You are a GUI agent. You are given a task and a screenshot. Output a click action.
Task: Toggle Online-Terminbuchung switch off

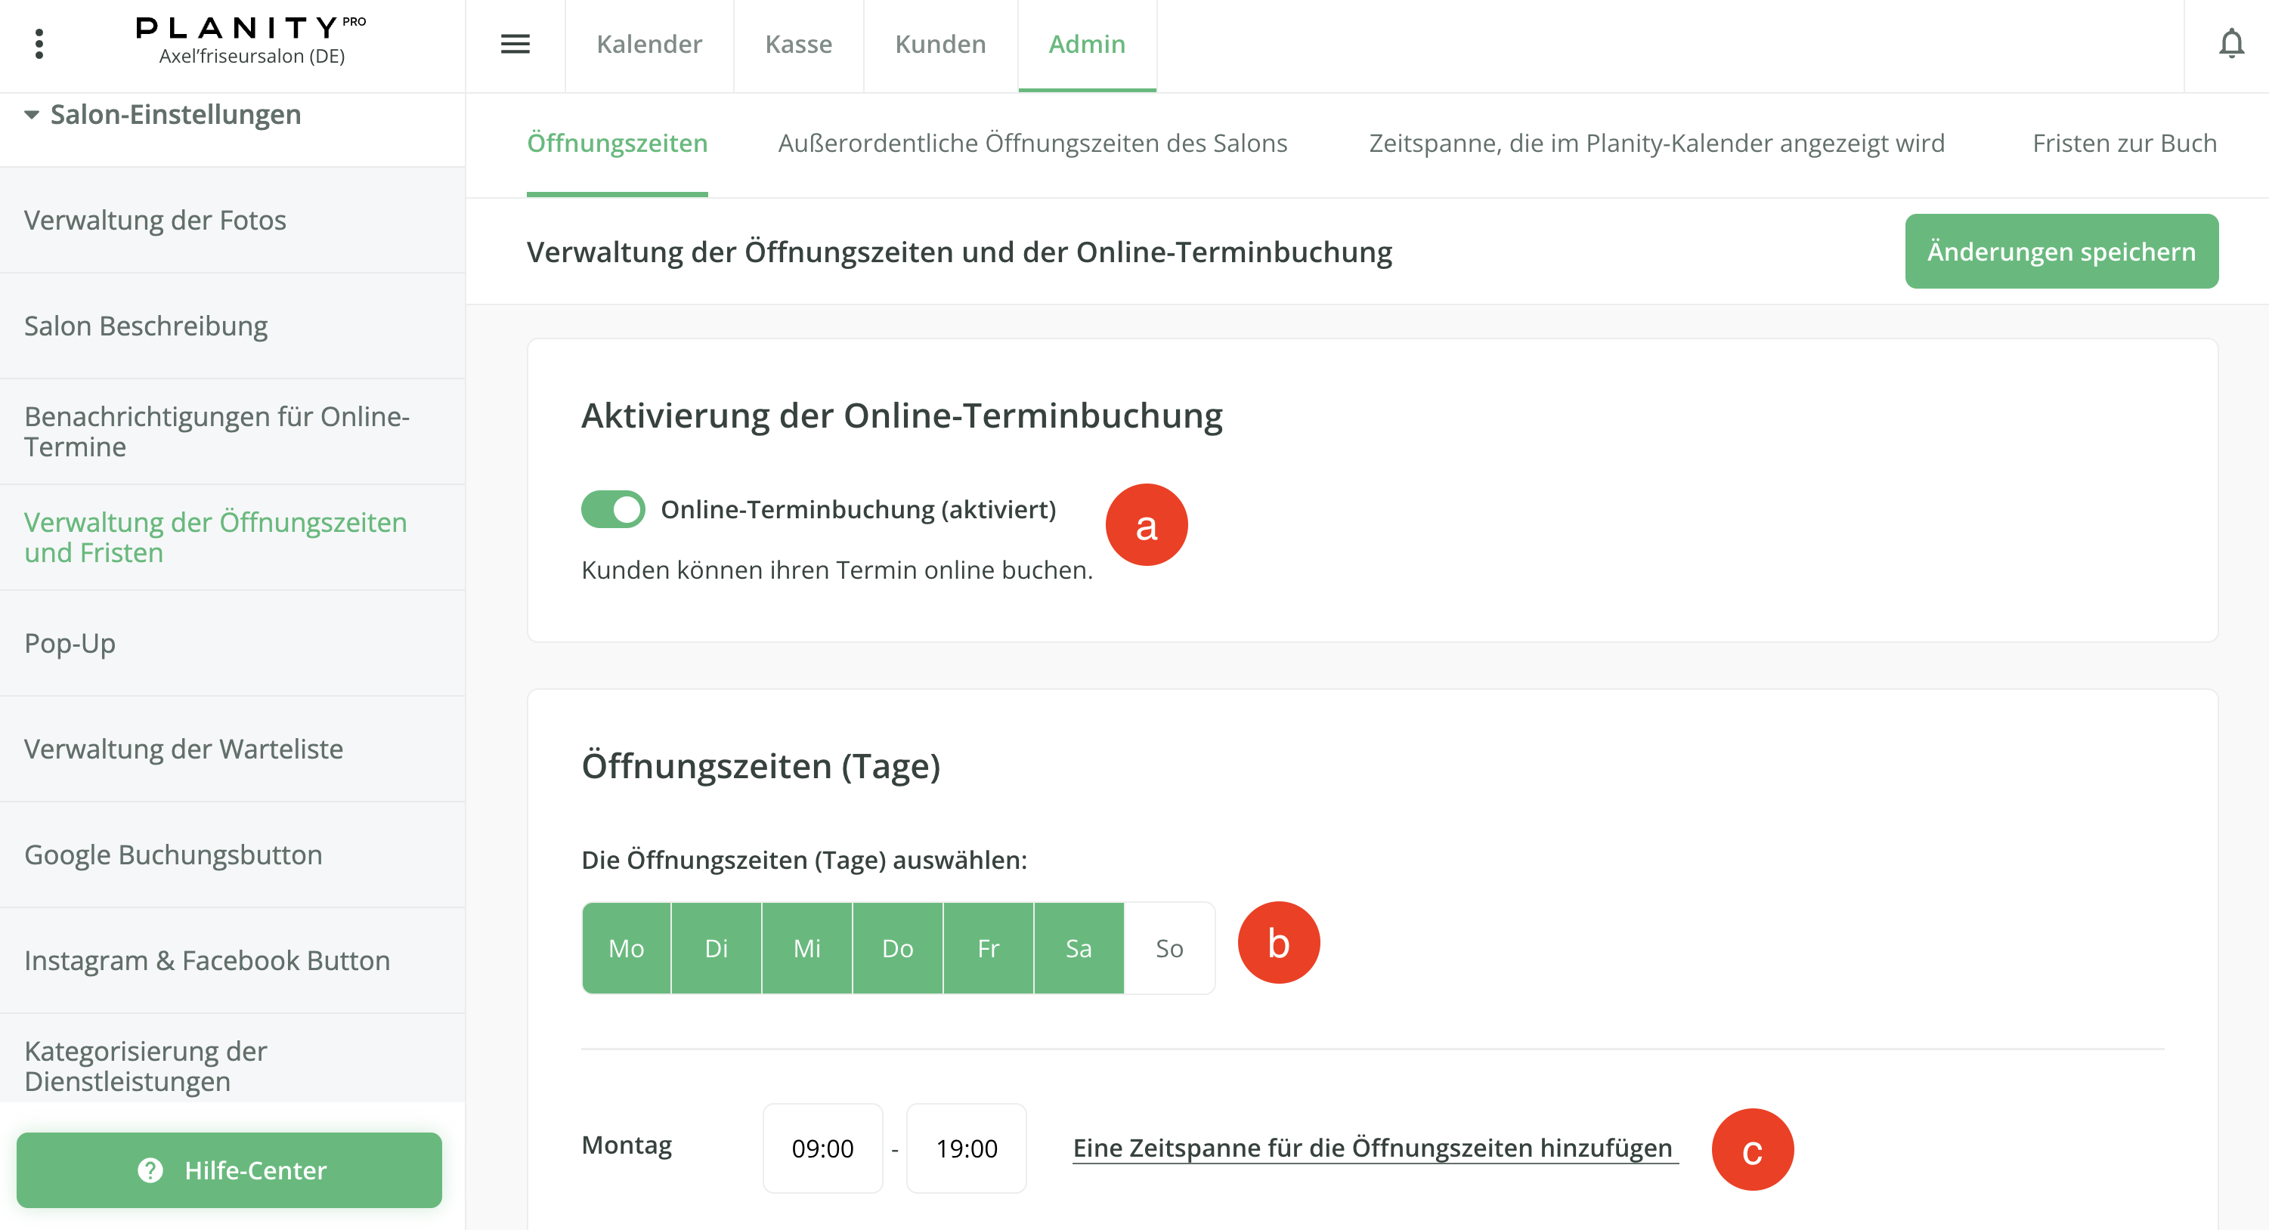pyautogui.click(x=613, y=509)
